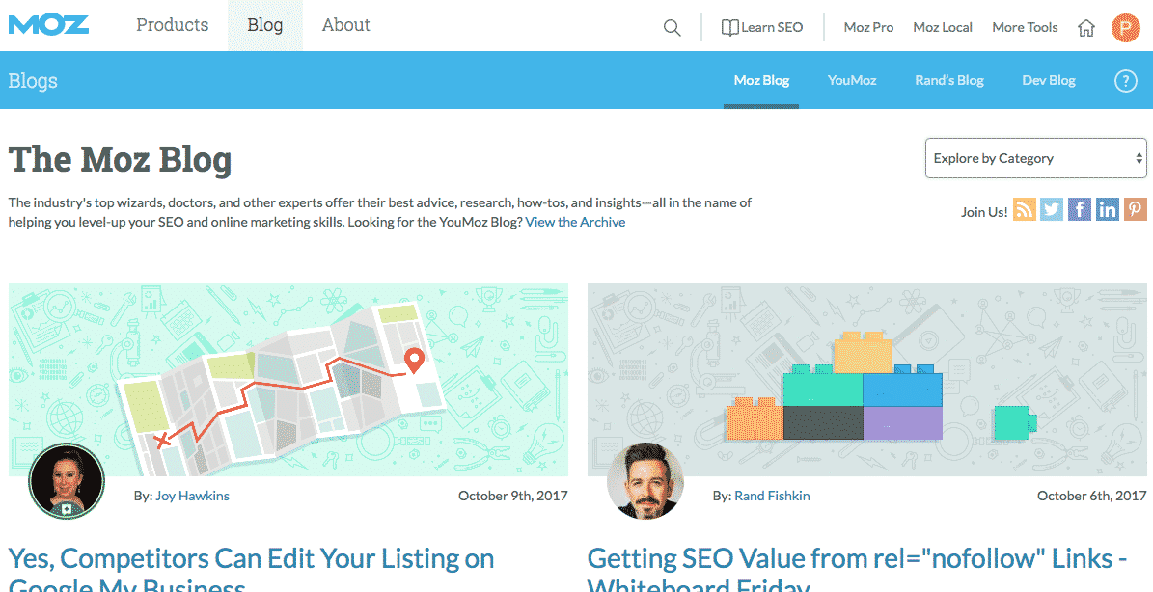1153x592 pixels.
Task: Open the orange user profile avatar
Action: 1125,27
